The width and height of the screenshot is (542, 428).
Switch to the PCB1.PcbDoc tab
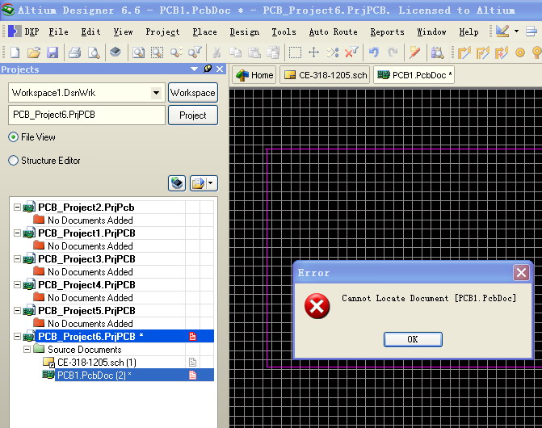click(414, 75)
